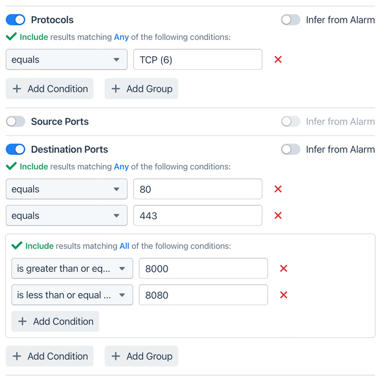Image resolution: width=381 pixels, height=381 pixels.
Task: Enable Infer from Alarm for Destination Ports
Action: (290, 150)
